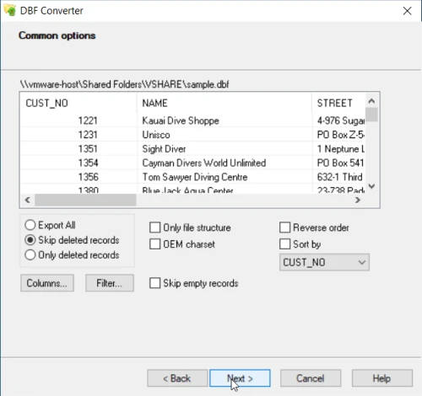Click the horizontal scroll left arrow
Viewport: 422px width, 396px height.
[27, 200]
